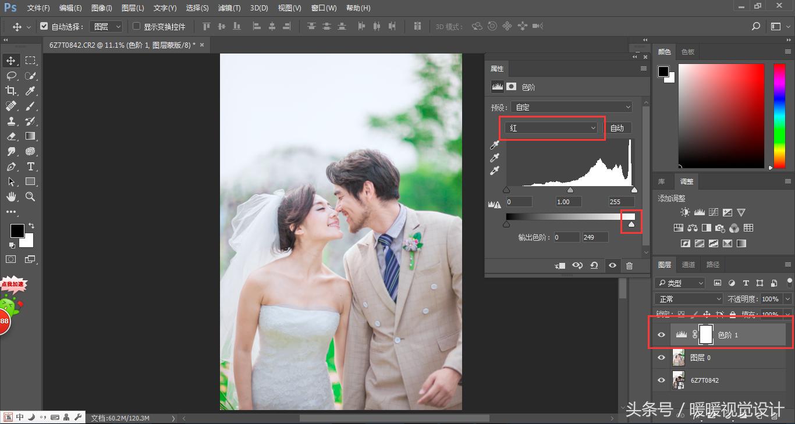Expand the preset 自定 dropdown

pyautogui.click(x=572, y=107)
